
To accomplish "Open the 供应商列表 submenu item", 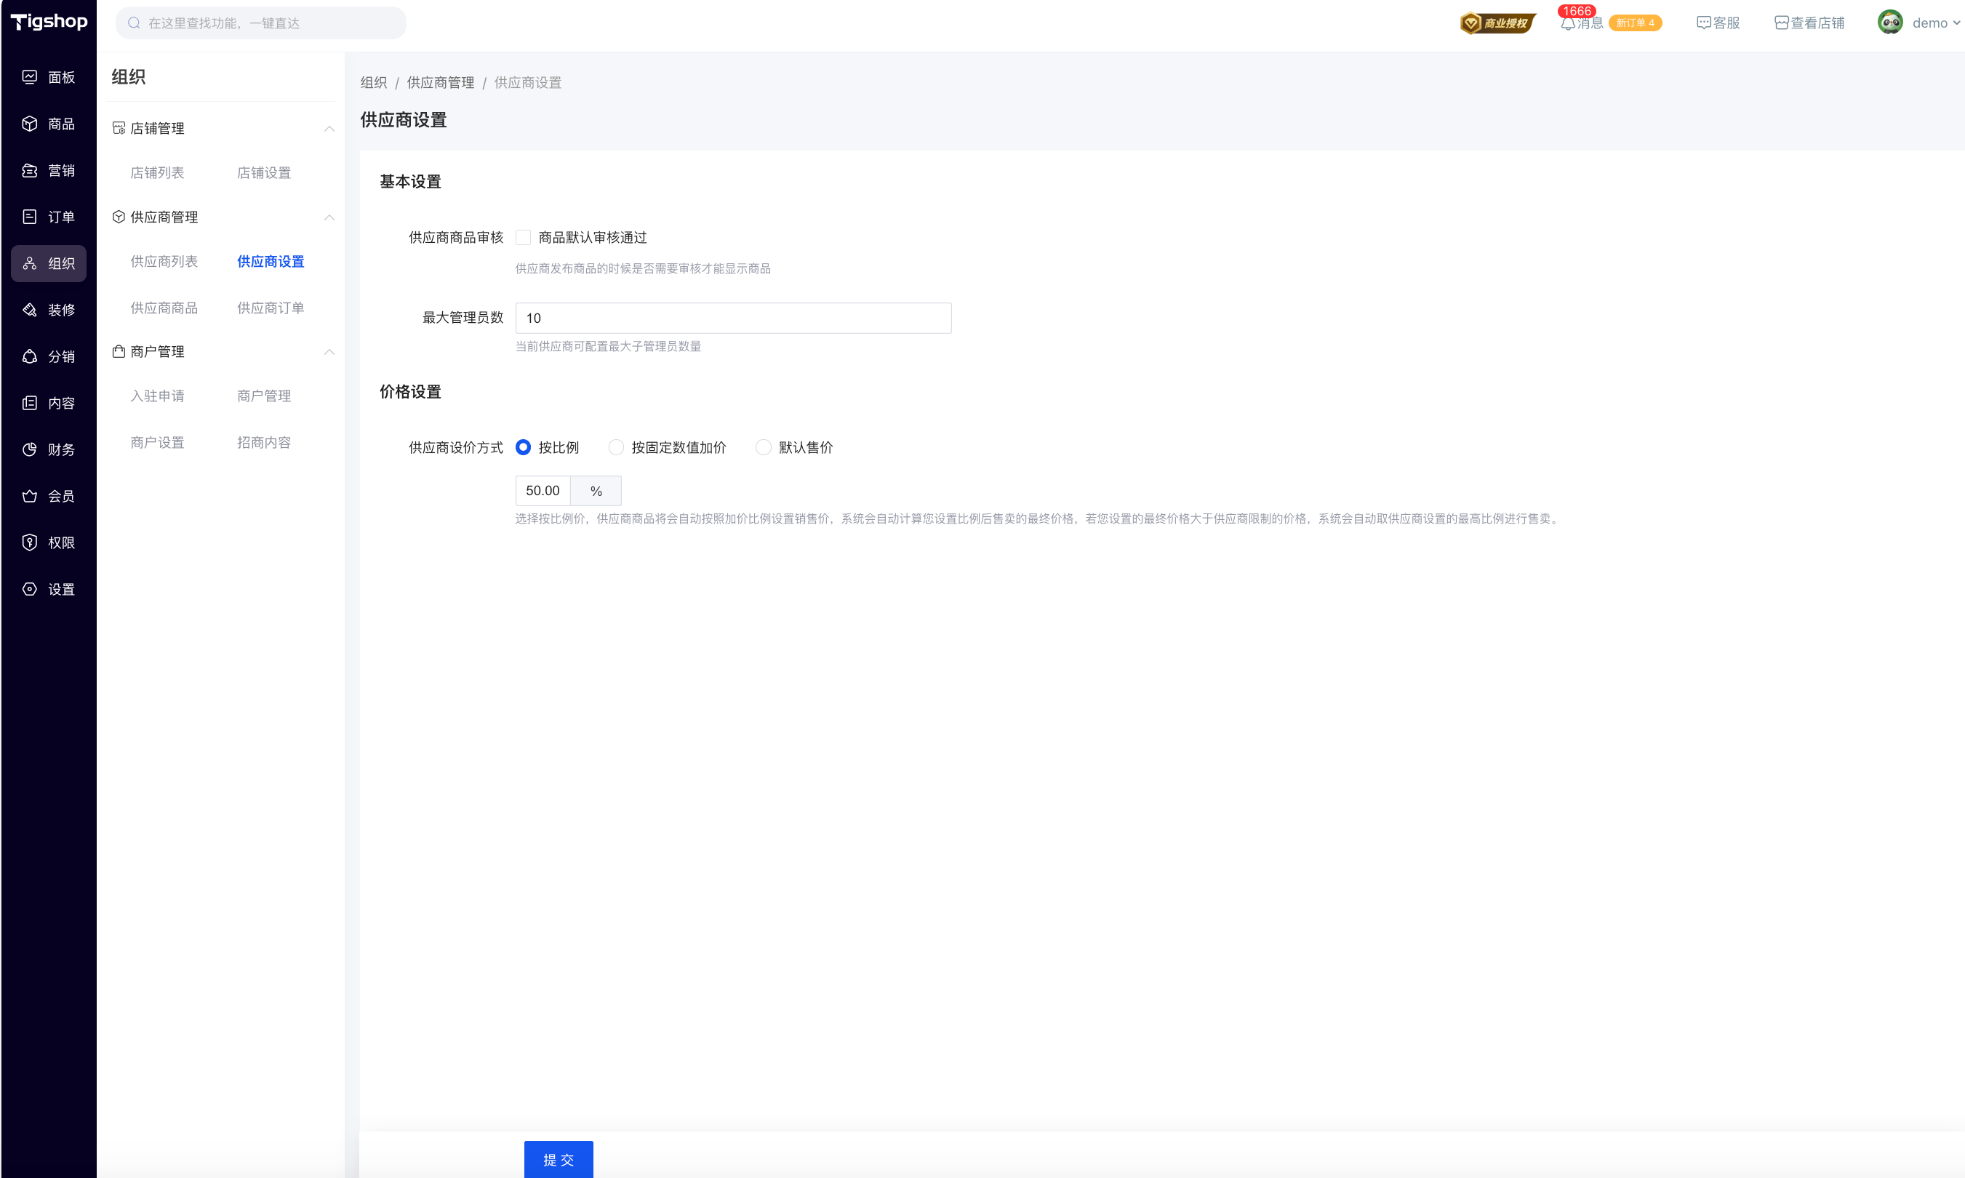I will click(164, 261).
